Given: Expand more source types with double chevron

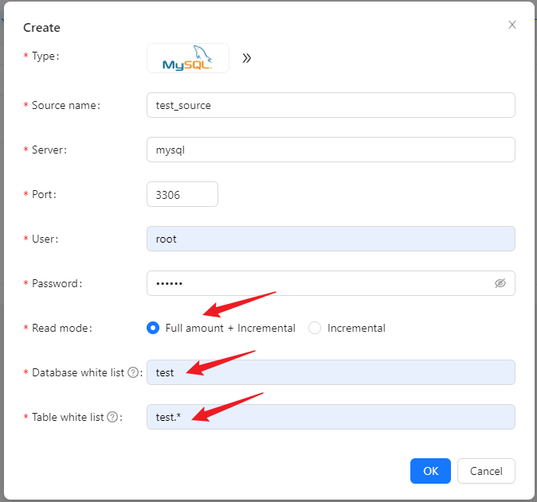Looking at the screenshot, I should 247,58.
